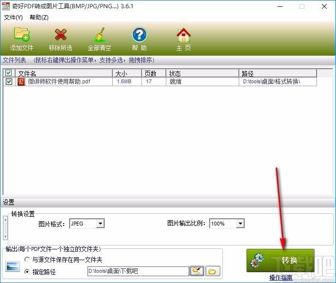
Task: Collapse the settings side panel expander
Action: [x=5, y=228]
